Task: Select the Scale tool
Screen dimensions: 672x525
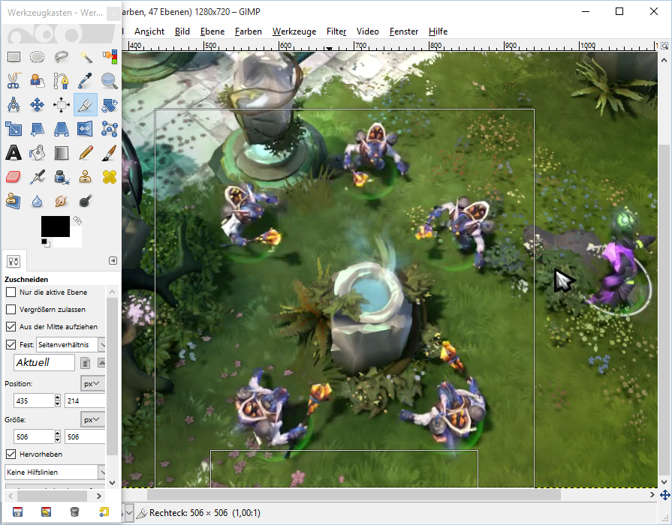Action: [14, 128]
